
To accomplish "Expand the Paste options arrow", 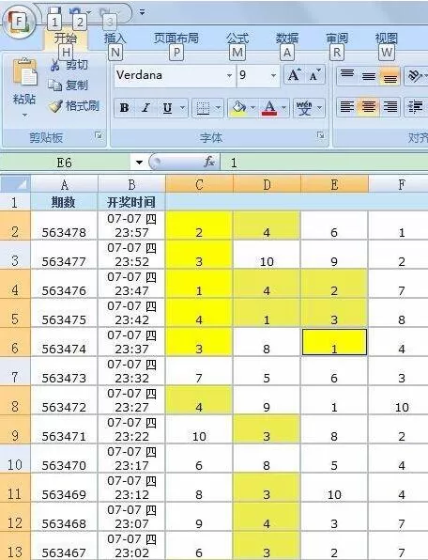I will [24, 115].
